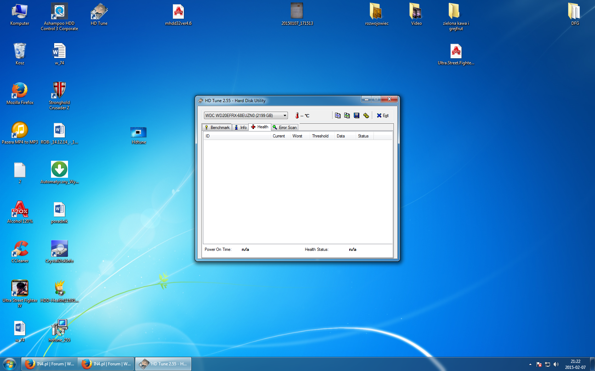Click the thermometer temperature indicator
Screen dimensions: 595x371
(302, 116)
